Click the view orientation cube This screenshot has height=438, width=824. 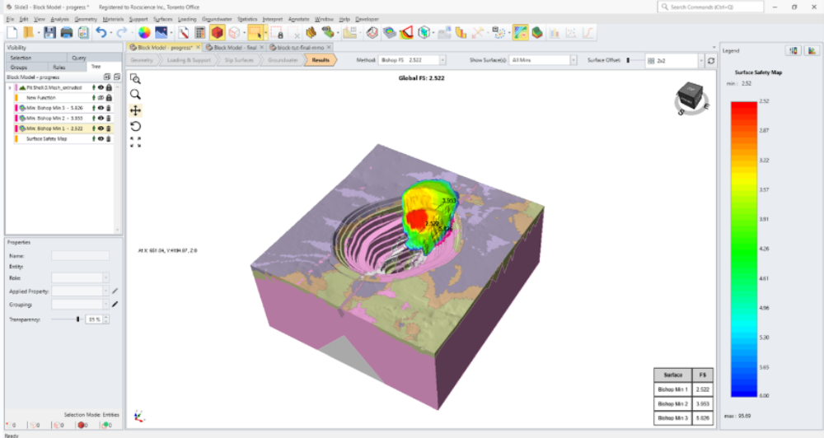click(x=690, y=97)
